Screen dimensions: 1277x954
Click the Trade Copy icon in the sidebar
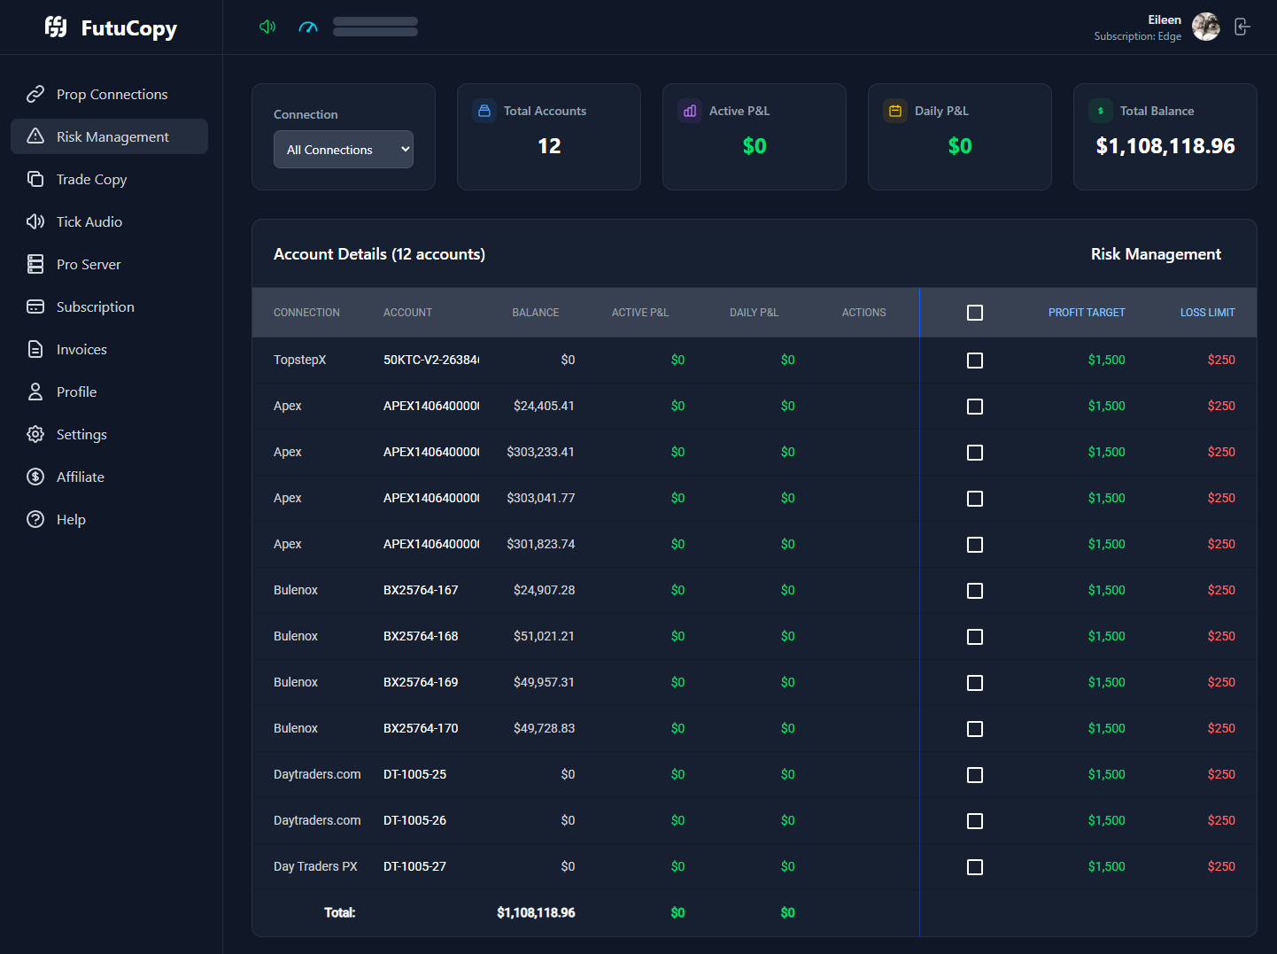tap(35, 178)
